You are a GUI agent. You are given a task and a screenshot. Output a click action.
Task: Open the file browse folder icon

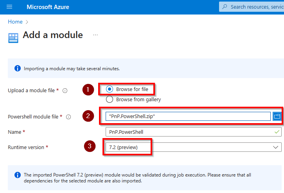[277, 116]
